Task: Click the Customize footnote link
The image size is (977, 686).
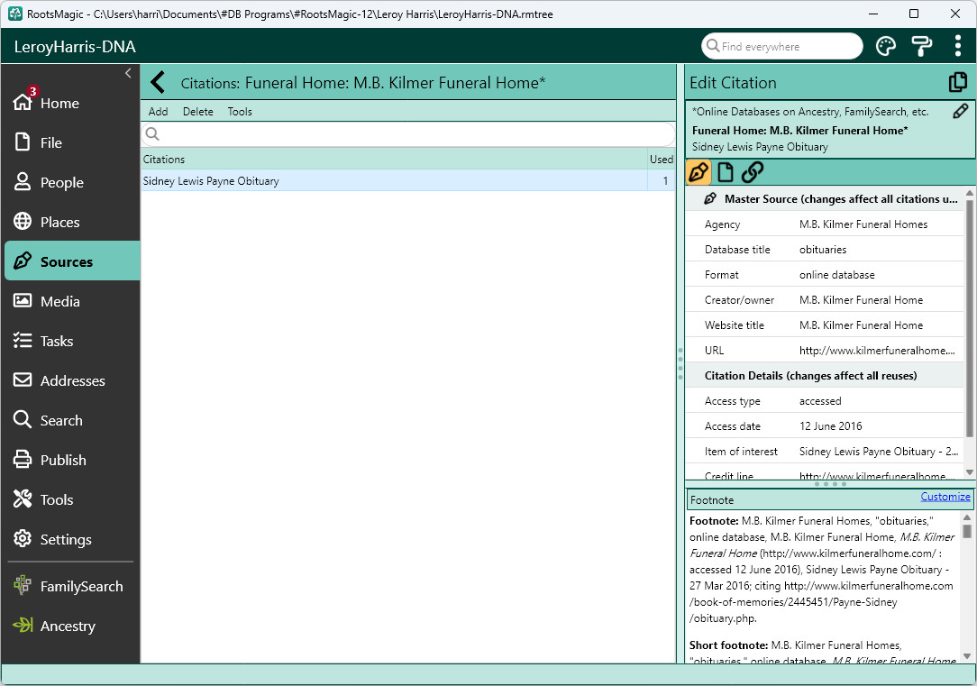Action: (945, 497)
